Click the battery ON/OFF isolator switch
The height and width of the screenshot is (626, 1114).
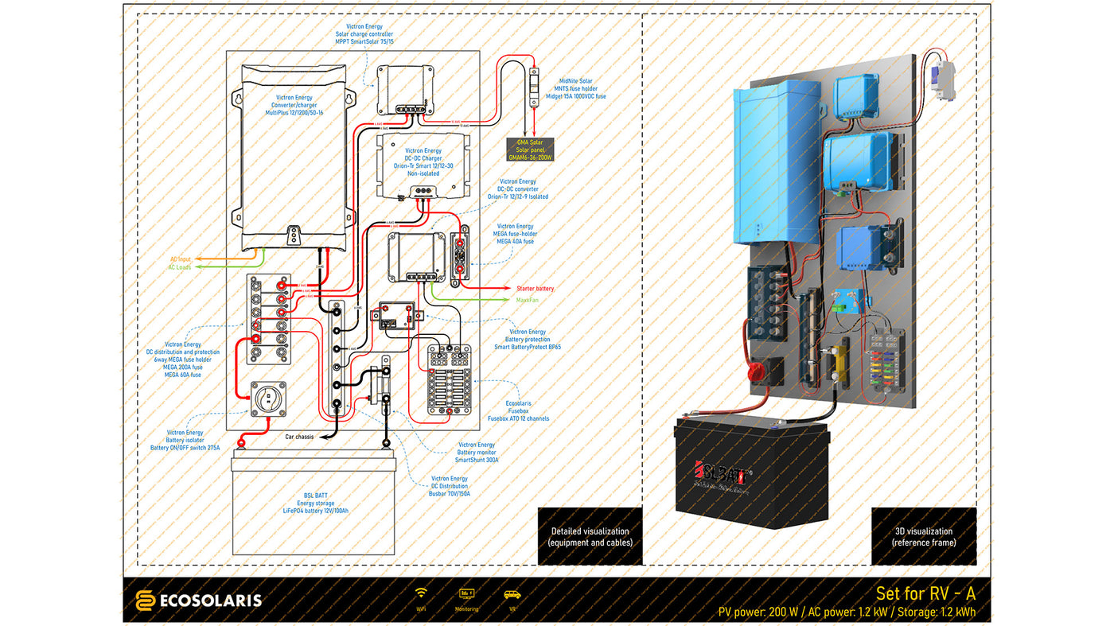(x=268, y=399)
